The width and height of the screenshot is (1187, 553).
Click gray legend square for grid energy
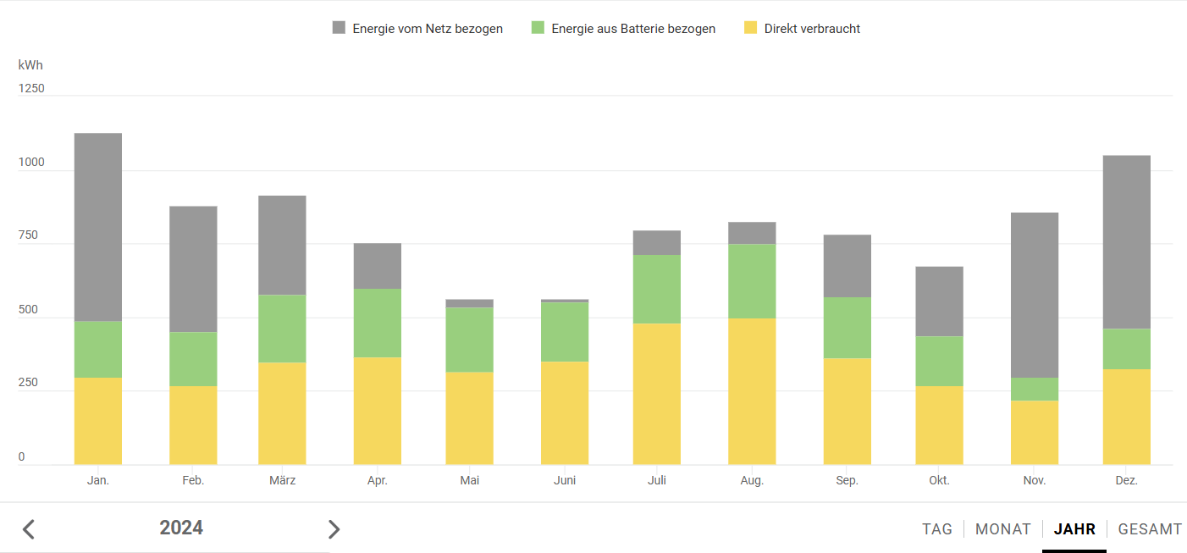point(339,28)
